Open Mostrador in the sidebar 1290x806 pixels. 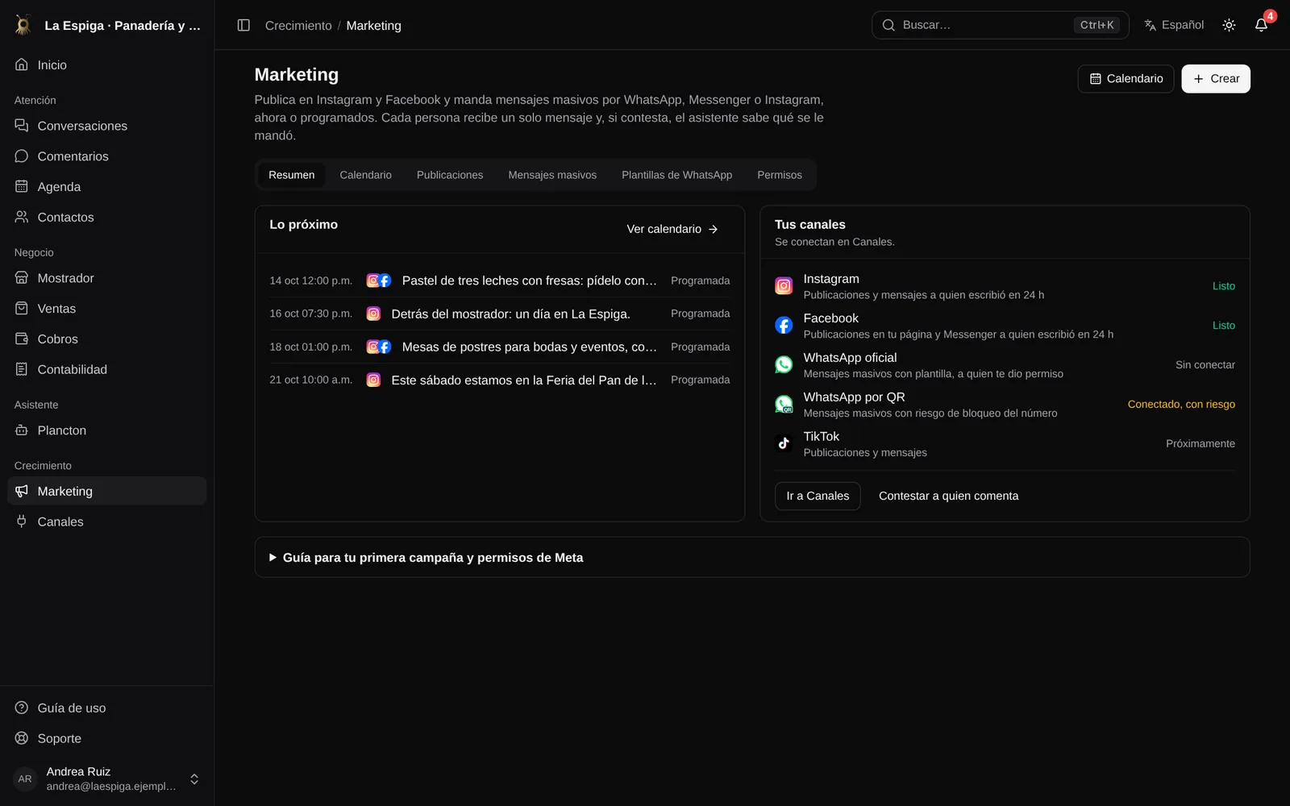point(106,278)
